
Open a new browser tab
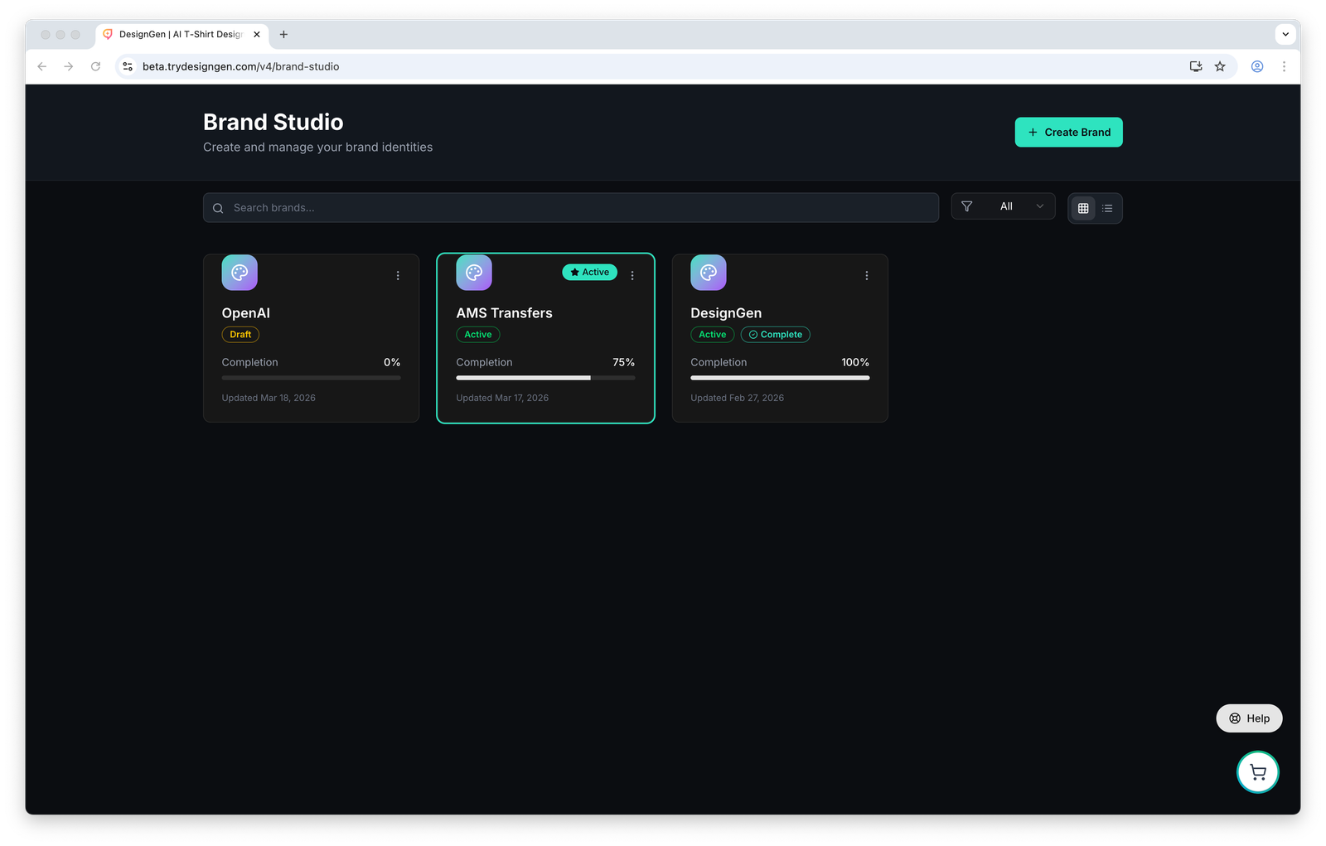click(283, 35)
